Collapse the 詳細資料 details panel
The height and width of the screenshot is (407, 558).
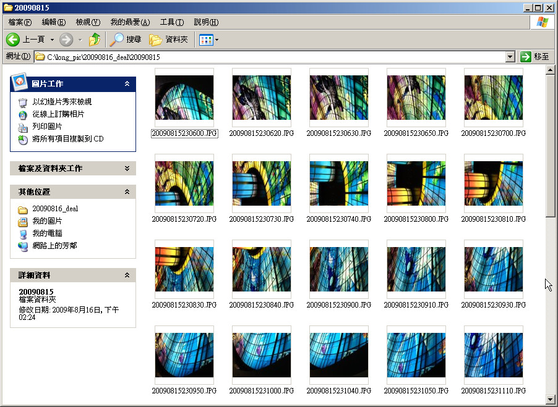127,275
